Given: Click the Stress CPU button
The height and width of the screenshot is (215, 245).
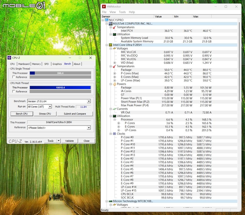Looking at the screenshot, I should click(x=45, y=114).
